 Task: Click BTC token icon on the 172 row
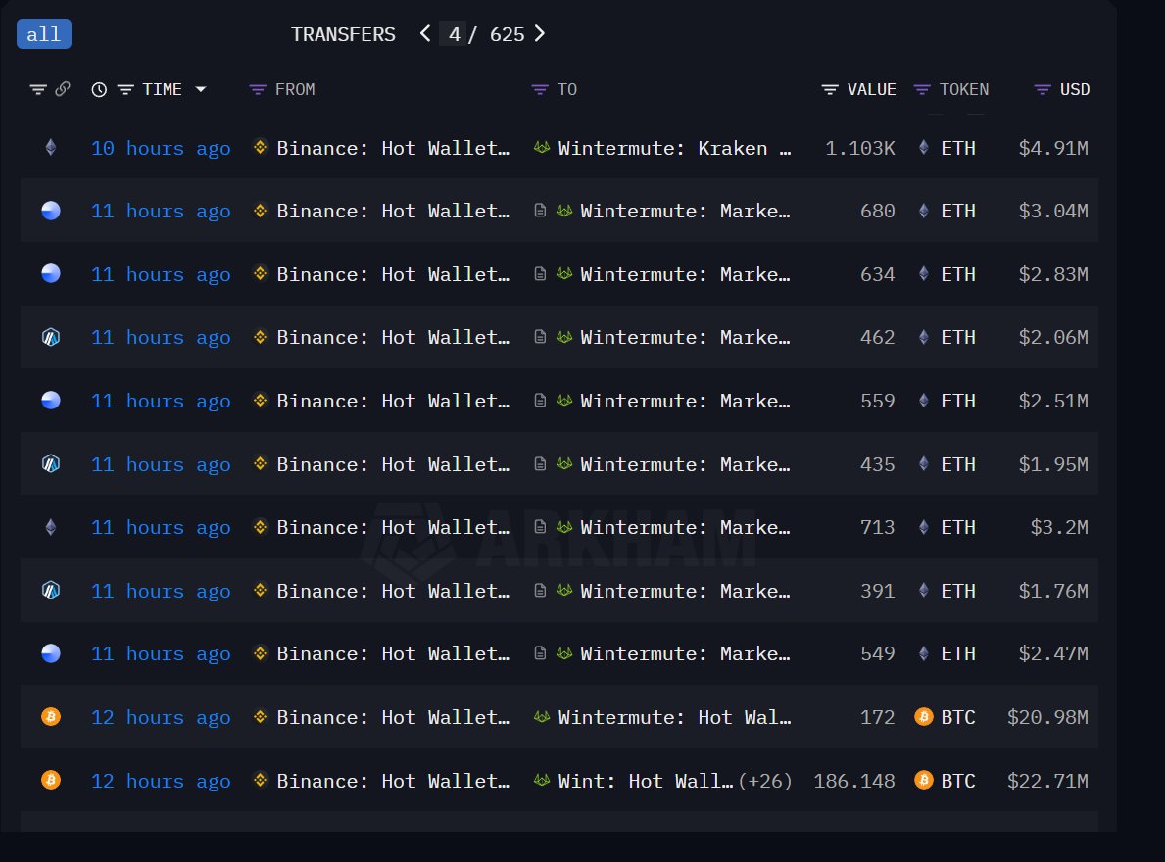click(x=924, y=716)
